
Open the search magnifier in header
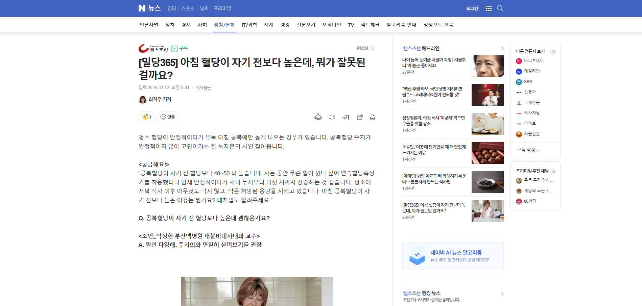click(500, 8)
